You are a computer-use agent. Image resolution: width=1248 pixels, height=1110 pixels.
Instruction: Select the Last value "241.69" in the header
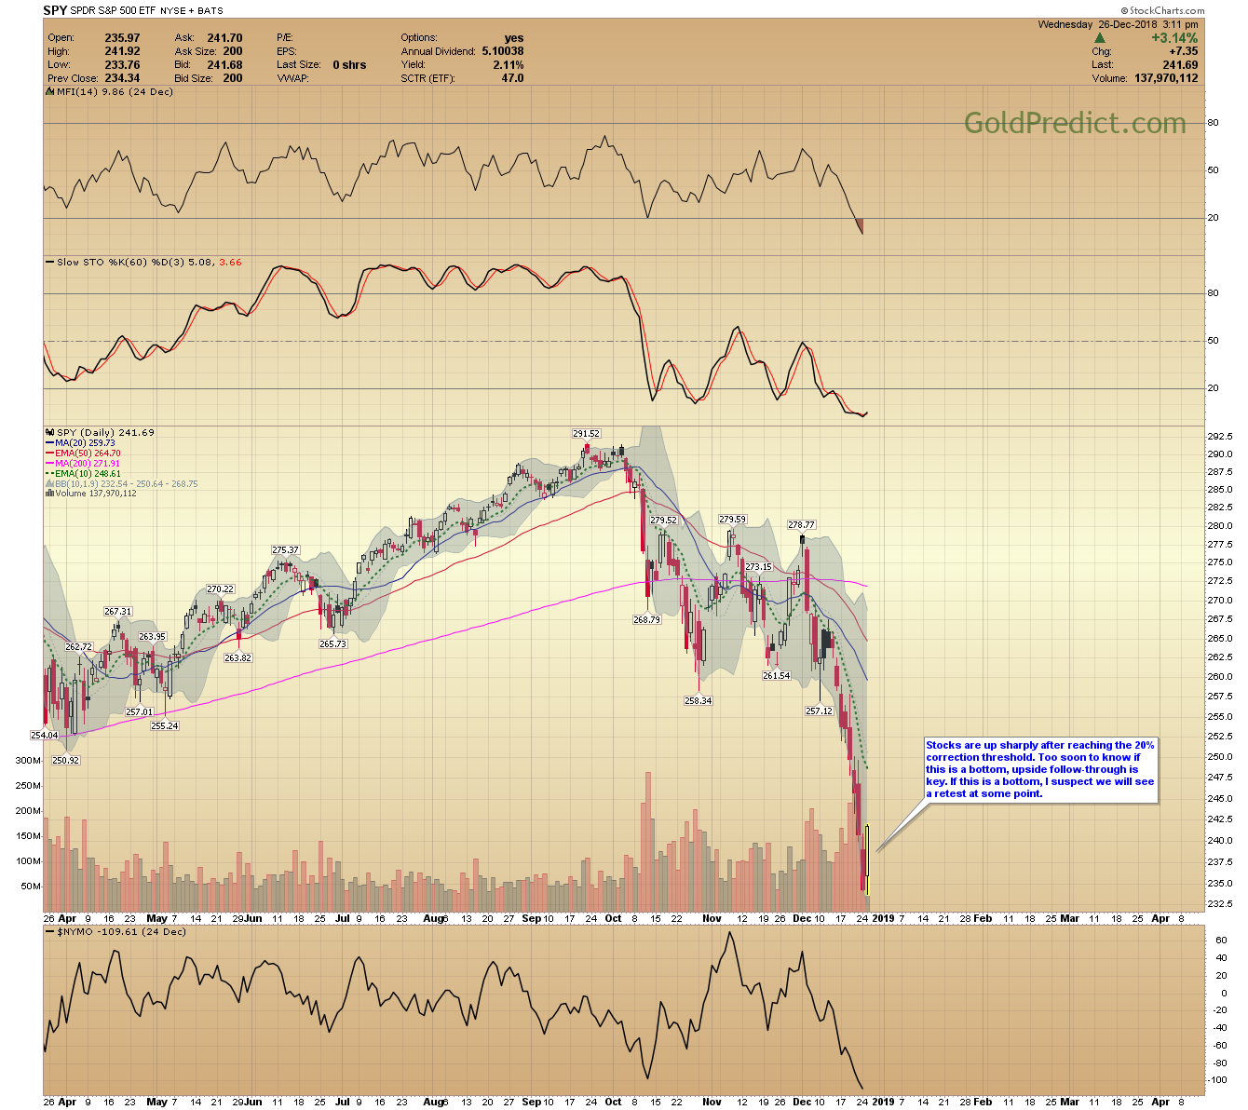click(x=1180, y=65)
